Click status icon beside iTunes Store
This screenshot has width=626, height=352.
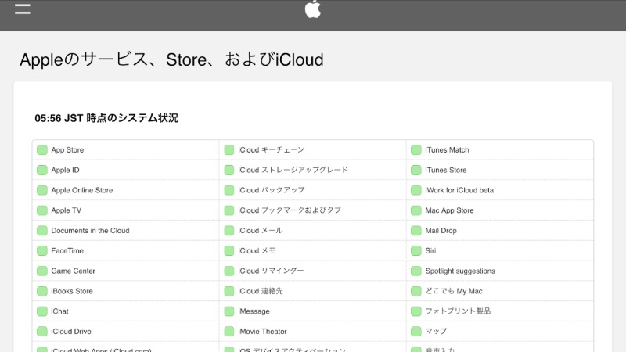416,170
